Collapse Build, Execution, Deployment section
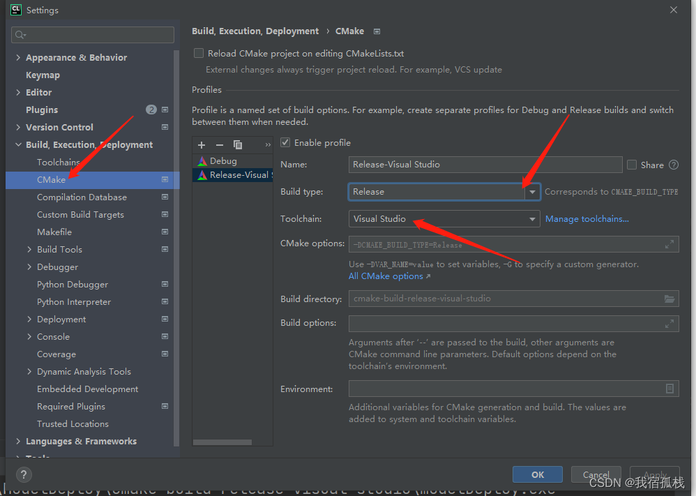Screen dimensions: 696x496 point(18,145)
